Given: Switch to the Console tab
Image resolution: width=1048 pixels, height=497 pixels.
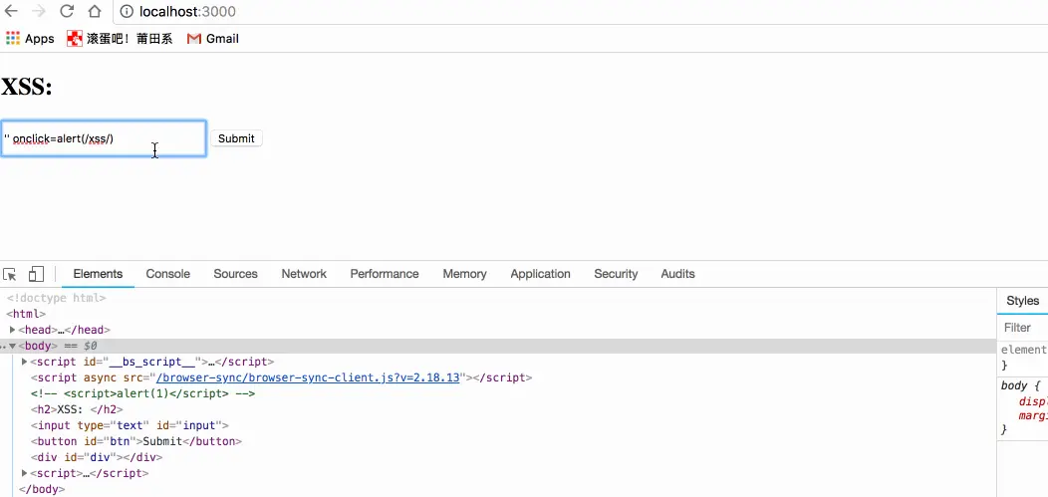Looking at the screenshot, I should [x=168, y=274].
